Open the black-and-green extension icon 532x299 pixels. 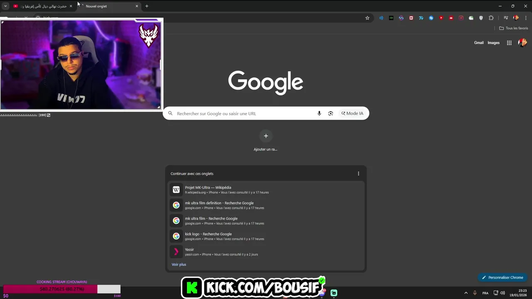[x=391, y=18]
